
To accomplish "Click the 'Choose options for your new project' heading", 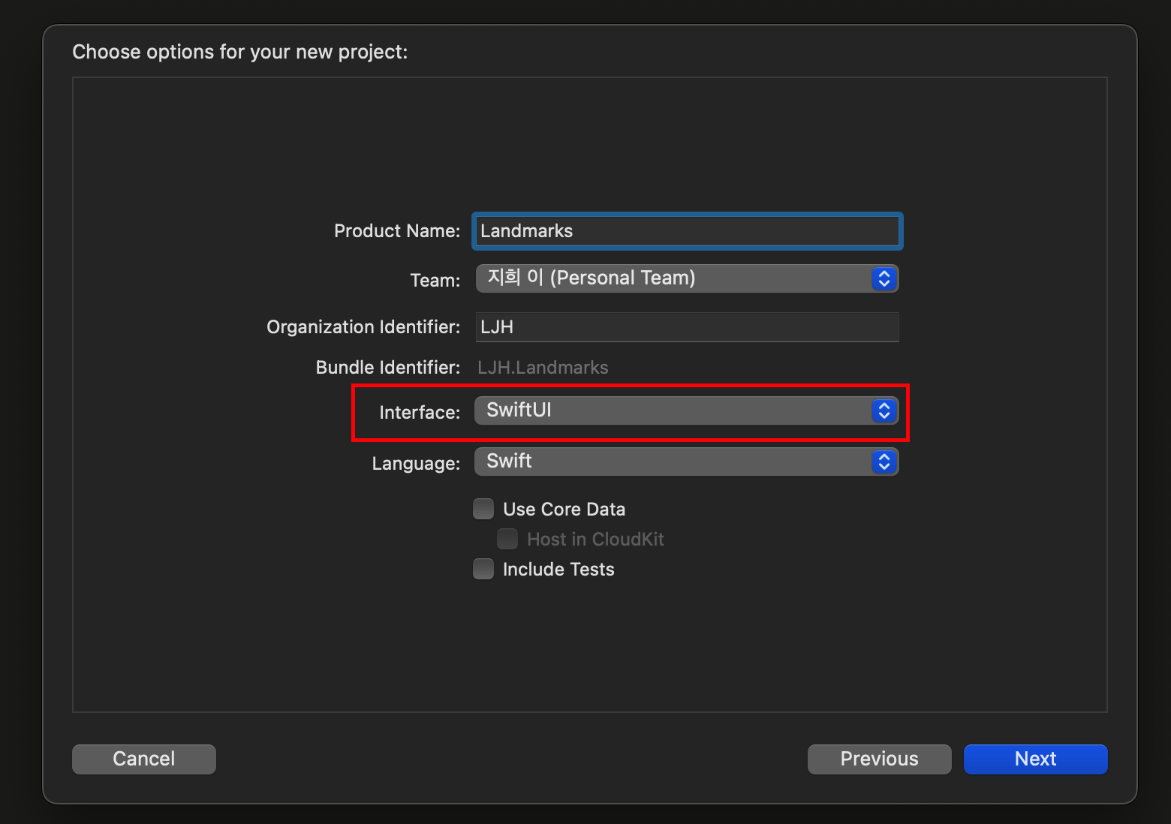I will 240,52.
